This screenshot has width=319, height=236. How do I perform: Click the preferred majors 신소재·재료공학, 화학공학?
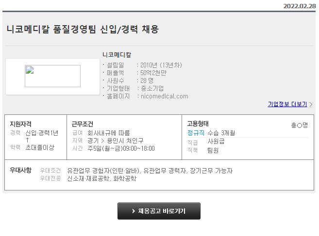(x=102, y=178)
